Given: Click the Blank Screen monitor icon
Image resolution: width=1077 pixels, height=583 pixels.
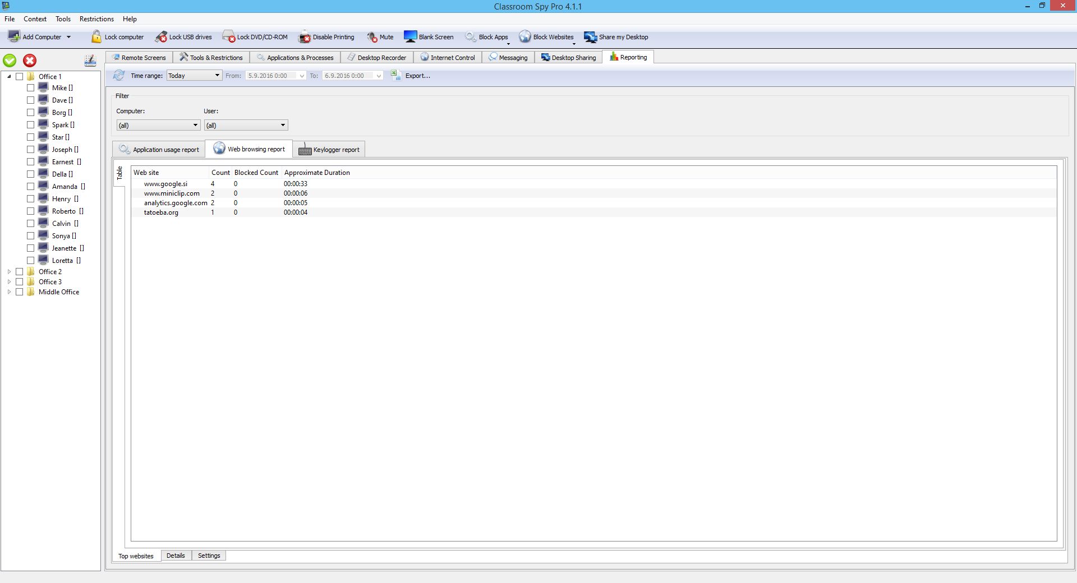Looking at the screenshot, I should point(410,37).
